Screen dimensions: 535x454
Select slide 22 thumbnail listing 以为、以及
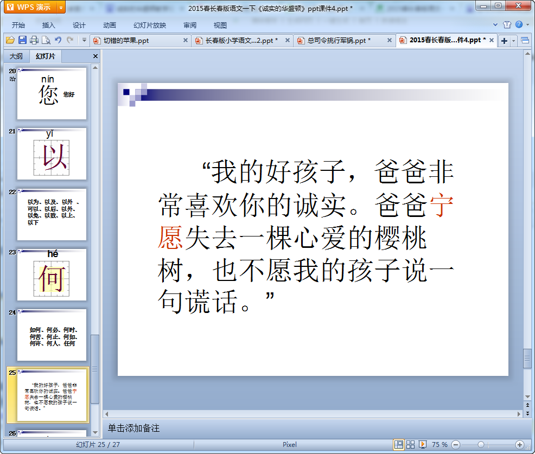[x=52, y=214]
